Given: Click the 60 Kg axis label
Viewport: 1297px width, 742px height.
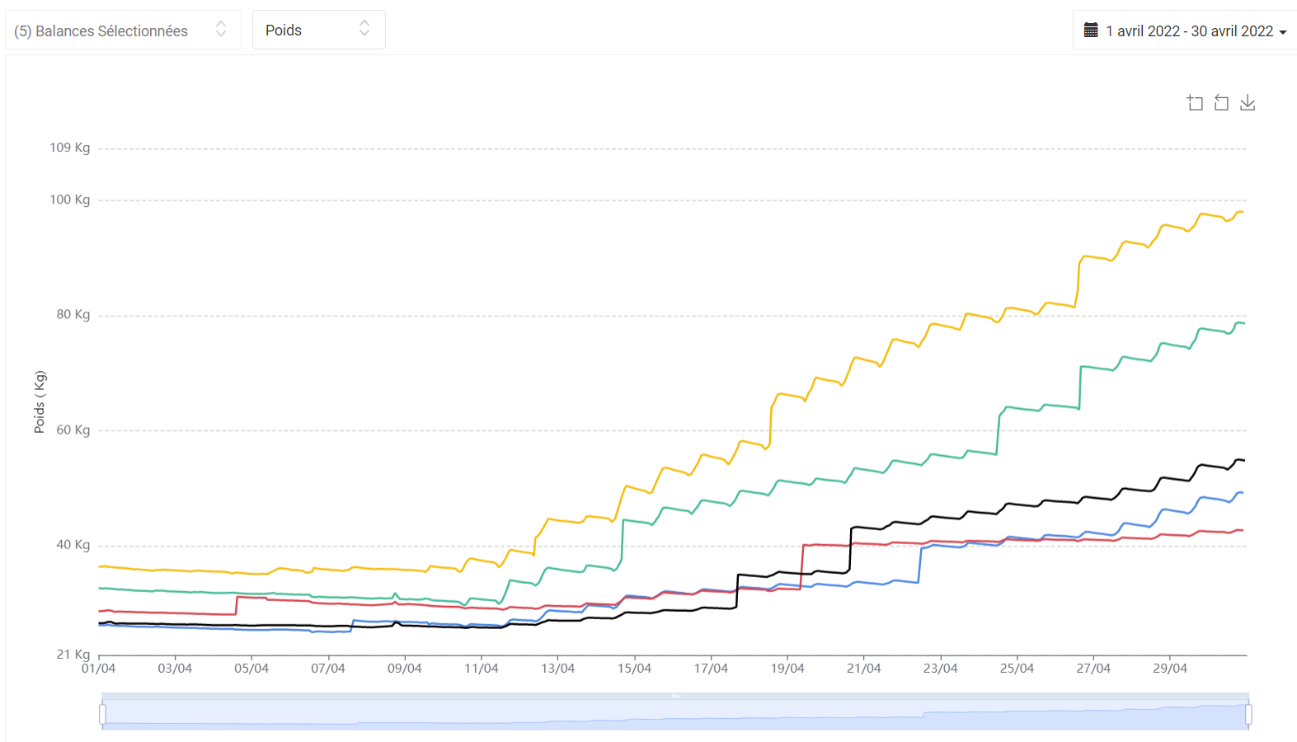Looking at the screenshot, I should pyautogui.click(x=73, y=430).
